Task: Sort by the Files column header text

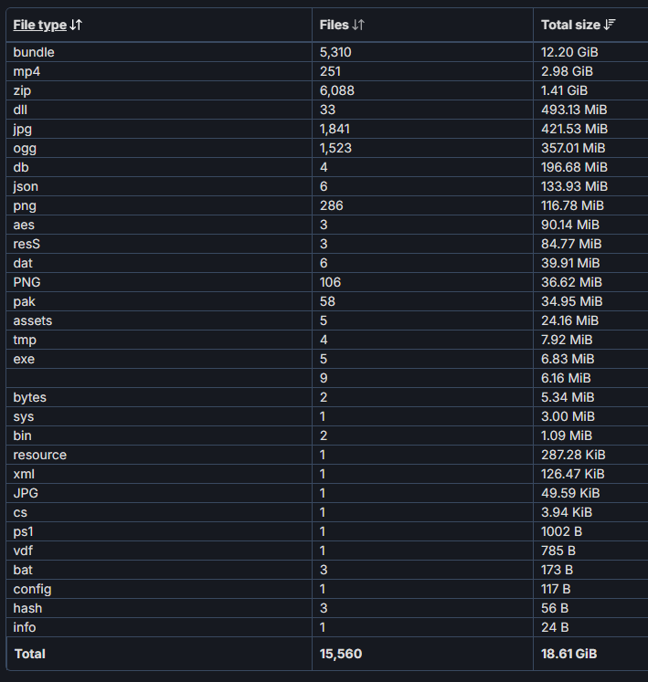Action: (x=334, y=25)
